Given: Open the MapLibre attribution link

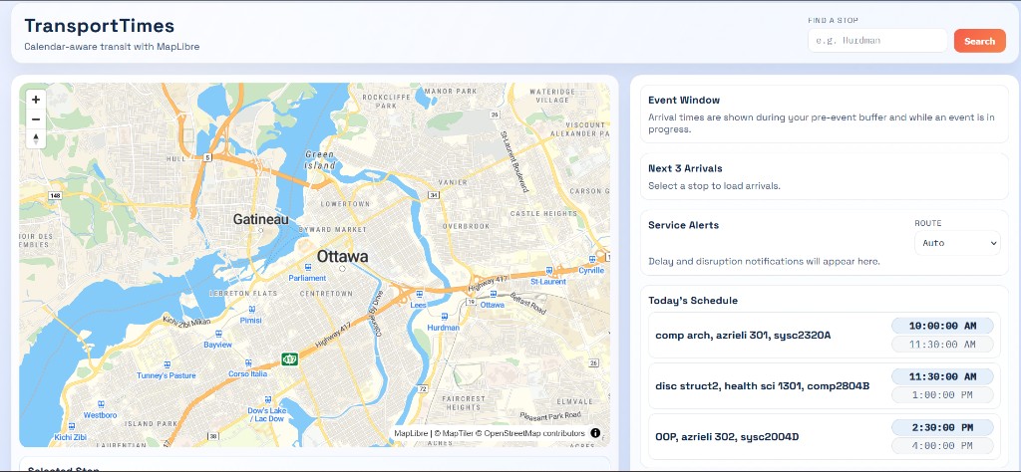Looking at the screenshot, I should coord(411,434).
